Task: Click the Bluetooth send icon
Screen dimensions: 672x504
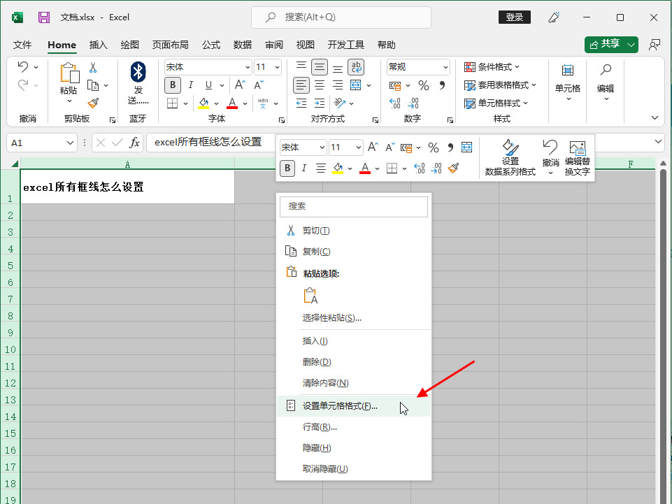Action: [138, 71]
